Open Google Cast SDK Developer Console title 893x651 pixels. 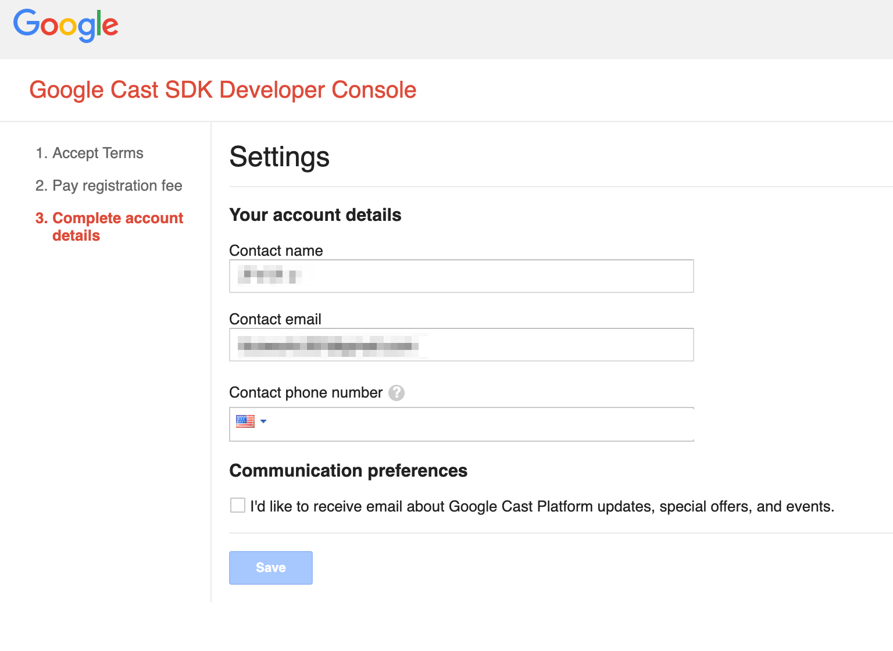[x=223, y=90]
